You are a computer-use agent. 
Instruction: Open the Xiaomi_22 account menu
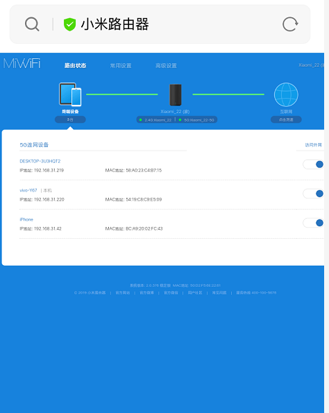(x=311, y=65)
